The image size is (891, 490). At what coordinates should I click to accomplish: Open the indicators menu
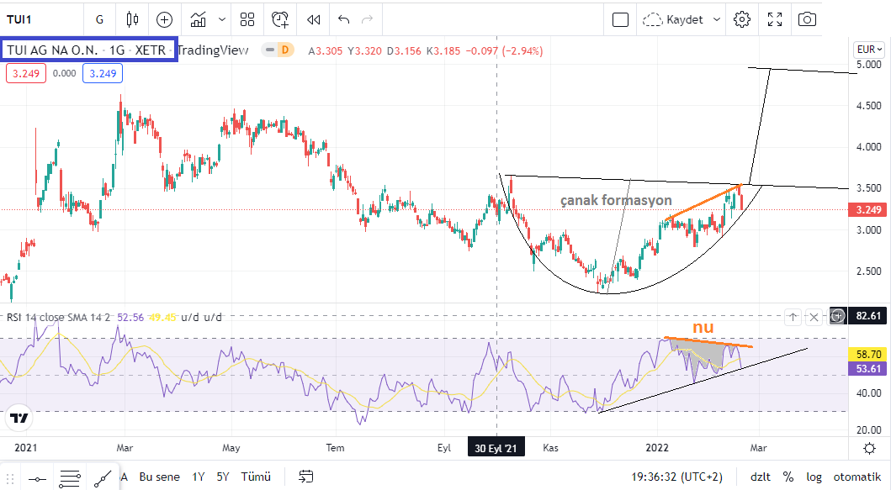[x=199, y=20]
